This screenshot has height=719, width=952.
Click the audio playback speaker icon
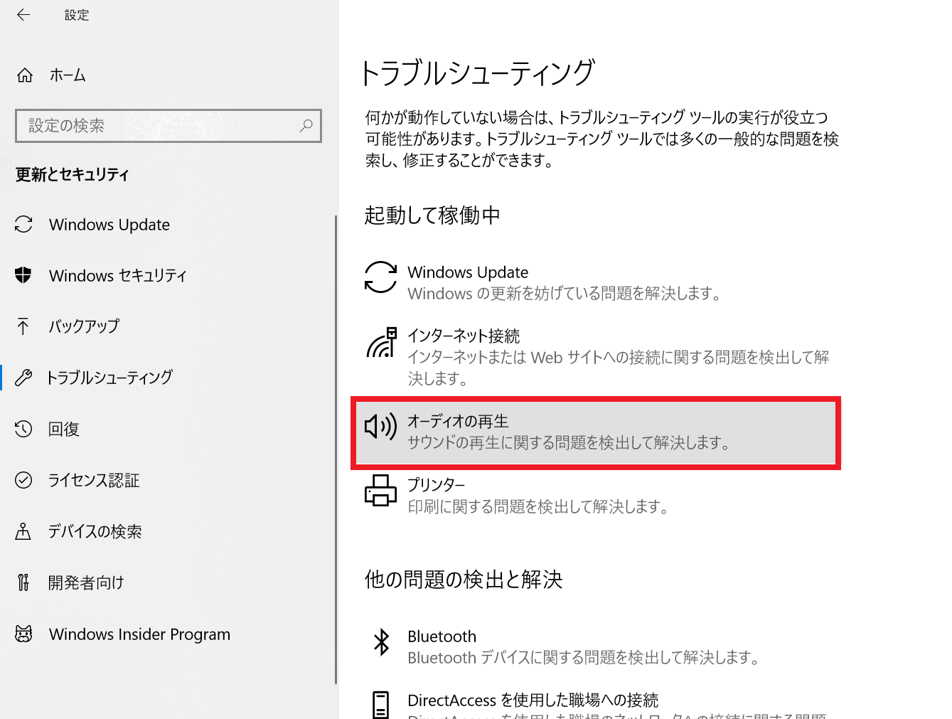380,426
